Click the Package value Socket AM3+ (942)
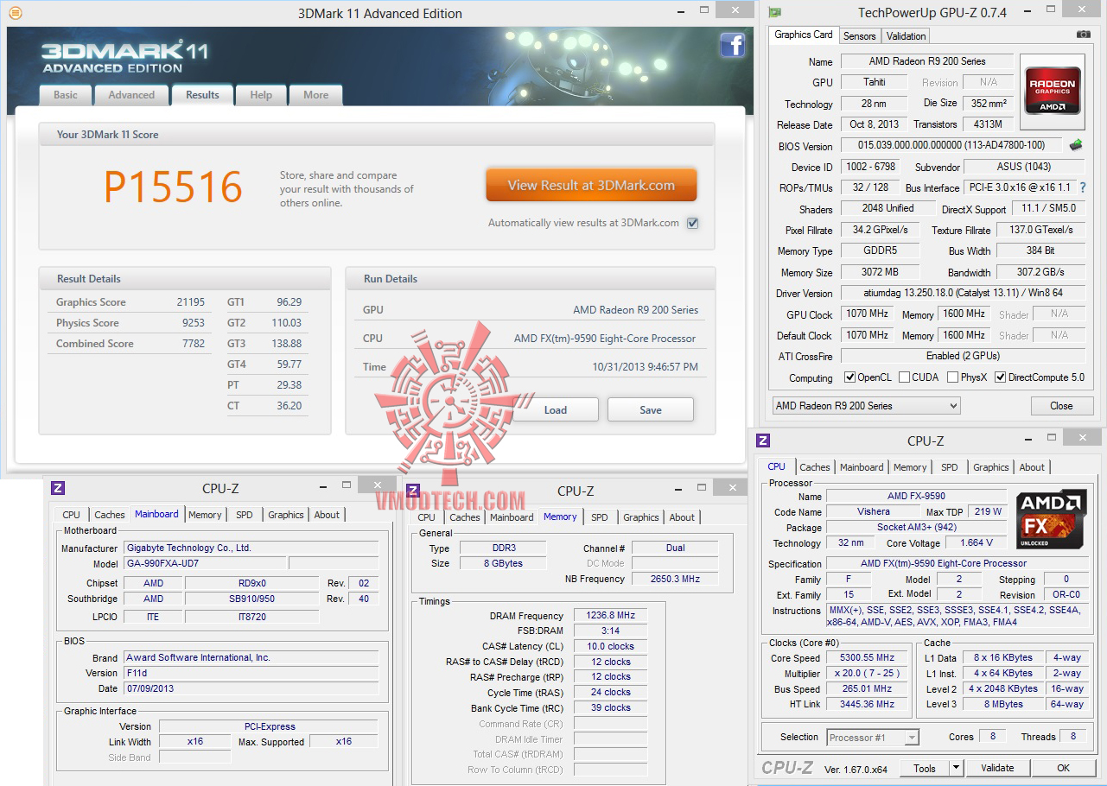 point(916,528)
